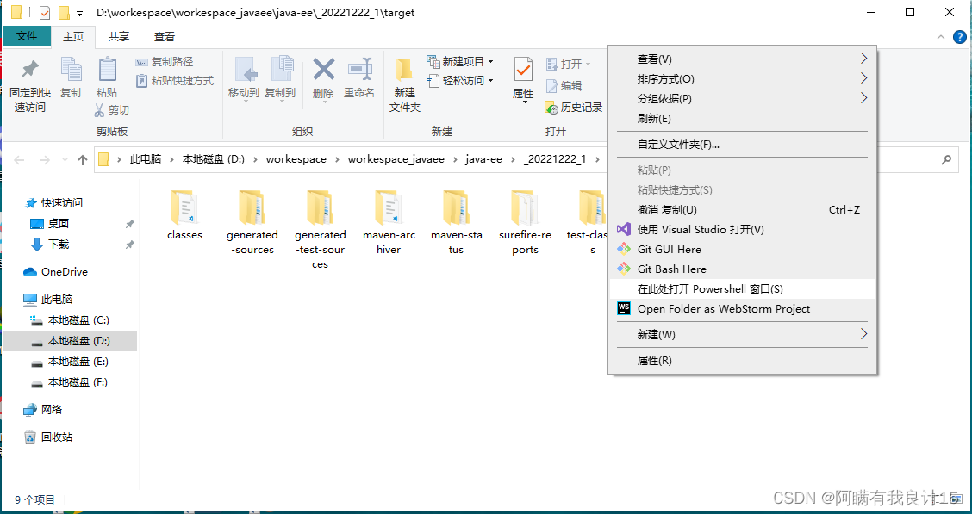This screenshot has width=972, height=514.
Task: Choose Open with Visual Studio menu item
Action: [x=743, y=230]
